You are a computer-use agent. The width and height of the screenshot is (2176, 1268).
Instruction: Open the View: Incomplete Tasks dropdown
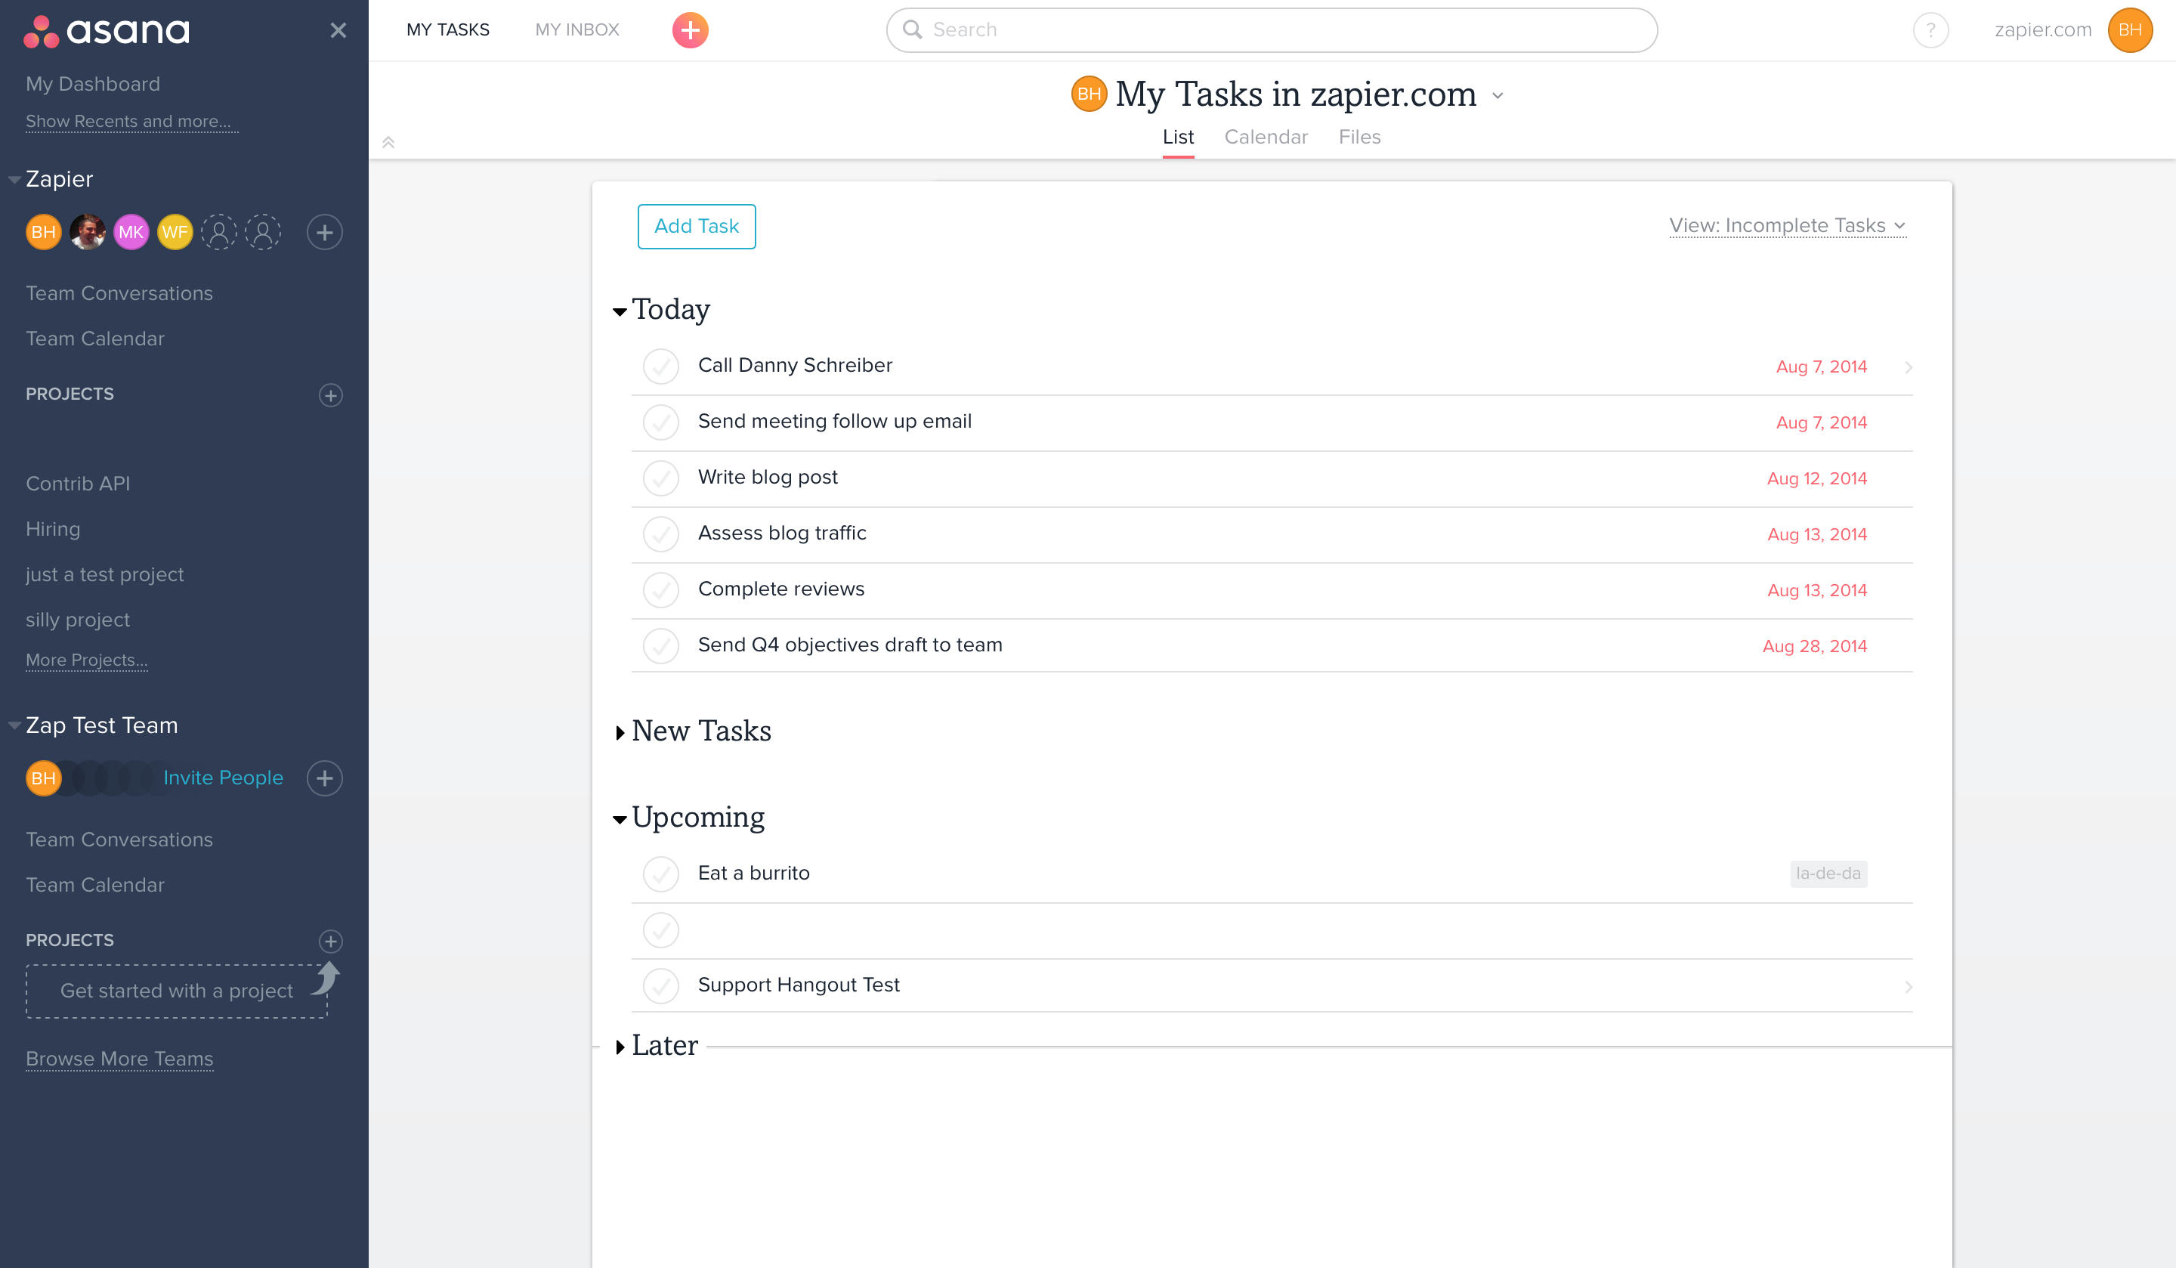[1787, 225]
